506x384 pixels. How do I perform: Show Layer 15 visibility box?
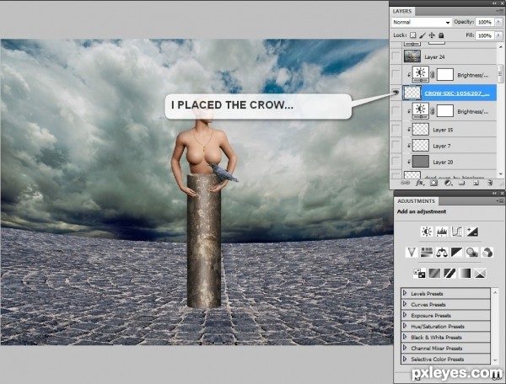pyautogui.click(x=396, y=130)
